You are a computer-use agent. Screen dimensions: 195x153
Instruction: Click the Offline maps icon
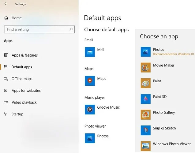click(x=6, y=79)
